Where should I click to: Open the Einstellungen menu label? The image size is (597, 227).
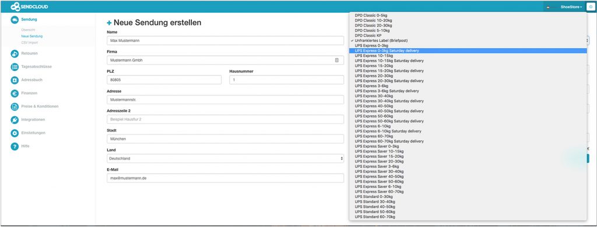point(33,133)
